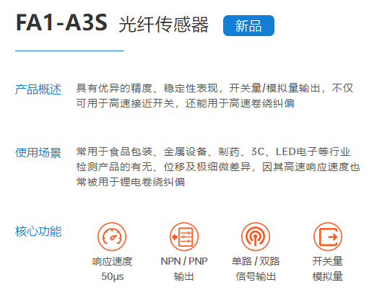Image resolution: width=390 pixels, height=298 pixels.
Task: Click the blue underline below the title
Action: coord(69,51)
